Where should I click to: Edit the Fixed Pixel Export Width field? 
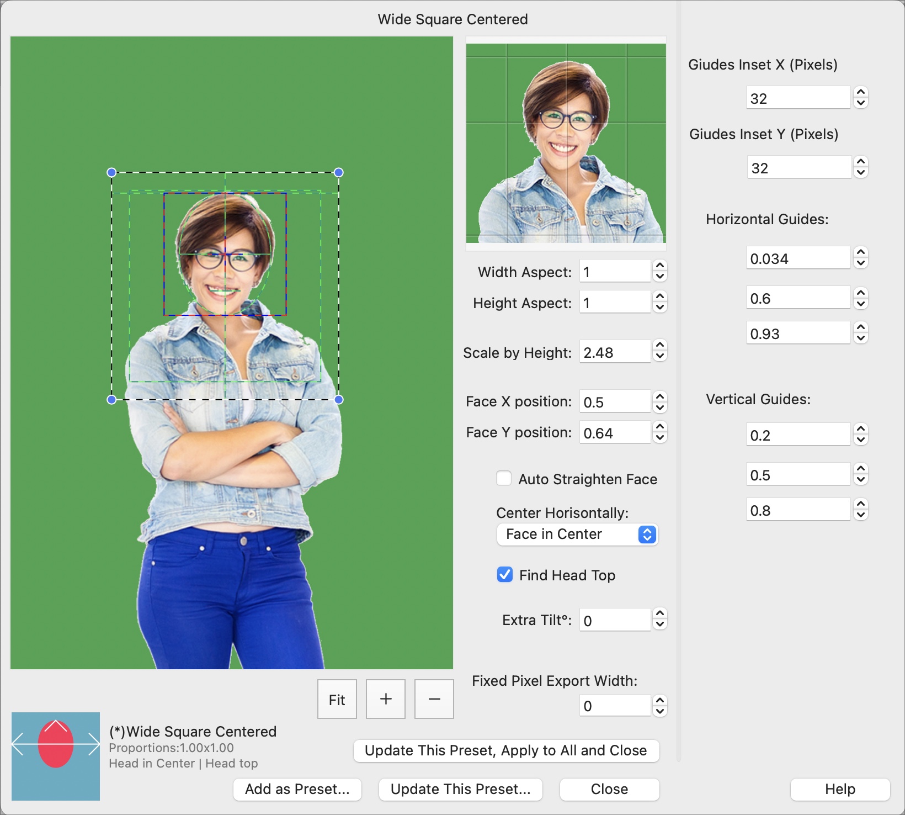click(614, 705)
